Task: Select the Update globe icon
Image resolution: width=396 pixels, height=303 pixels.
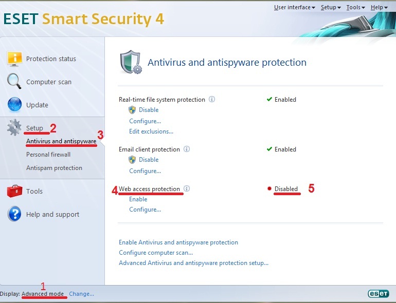Action: click(14, 104)
